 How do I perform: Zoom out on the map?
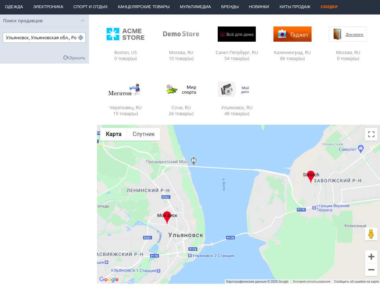click(371, 270)
